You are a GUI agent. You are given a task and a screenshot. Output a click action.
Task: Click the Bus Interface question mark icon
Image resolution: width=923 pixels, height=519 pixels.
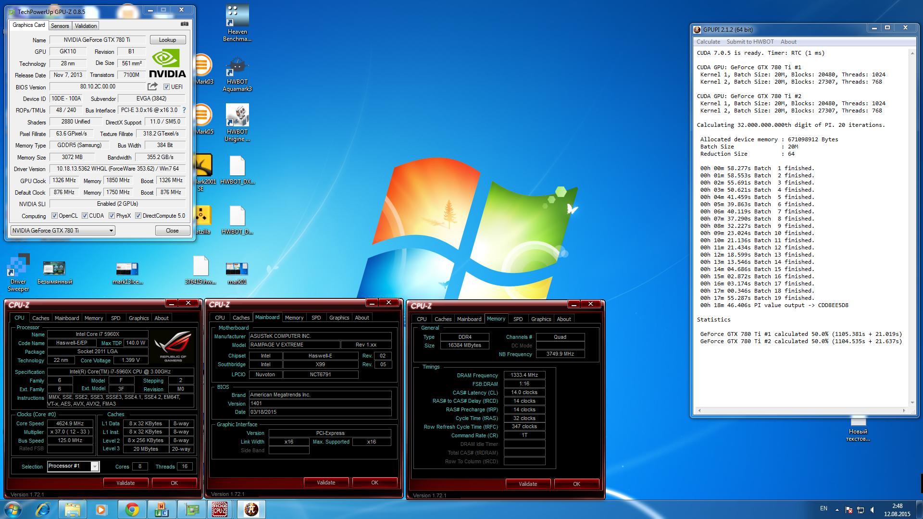(x=184, y=110)
